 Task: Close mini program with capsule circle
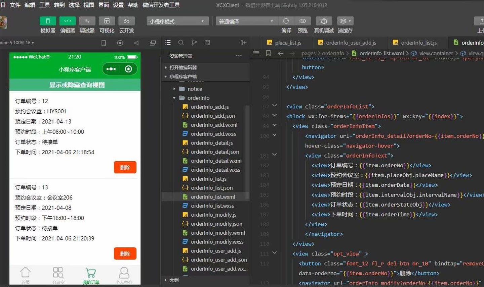pos(128,69)
